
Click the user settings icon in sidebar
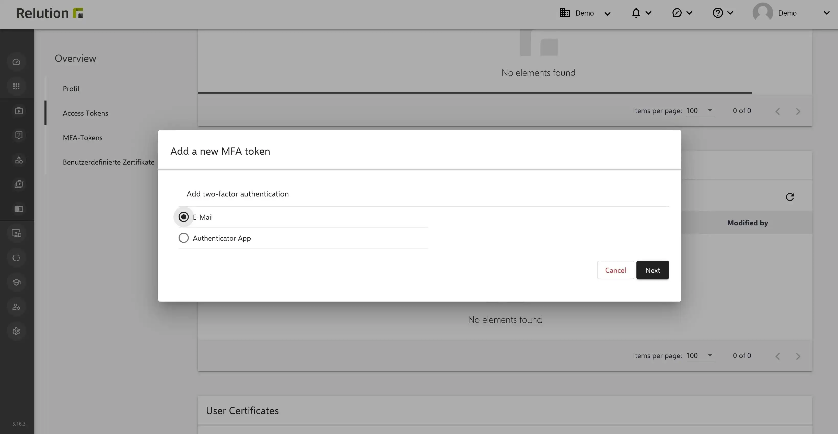coord(17,307)
